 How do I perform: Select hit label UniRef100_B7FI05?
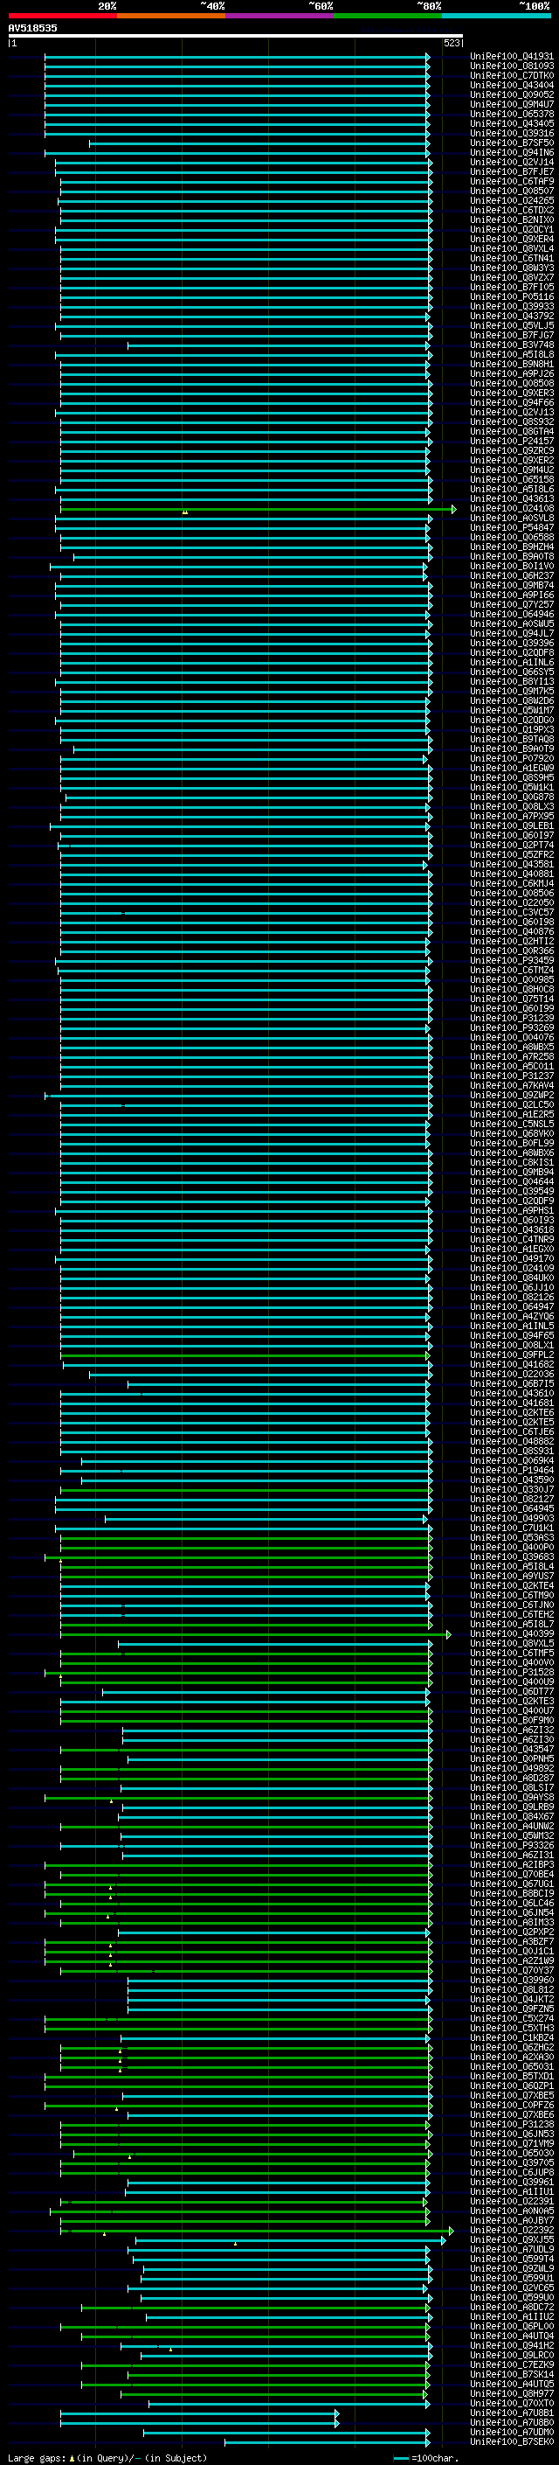[x=511, y=287]
